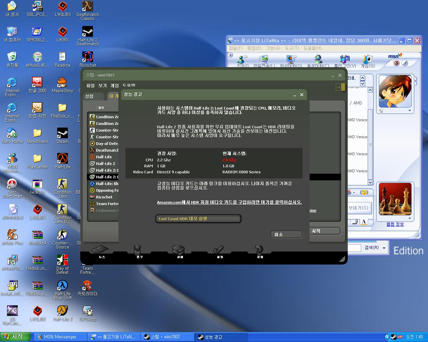Click the MSN conversation scrollbar down arrow
The height and width of the screenshot is (342, 428).
(370, 183)
